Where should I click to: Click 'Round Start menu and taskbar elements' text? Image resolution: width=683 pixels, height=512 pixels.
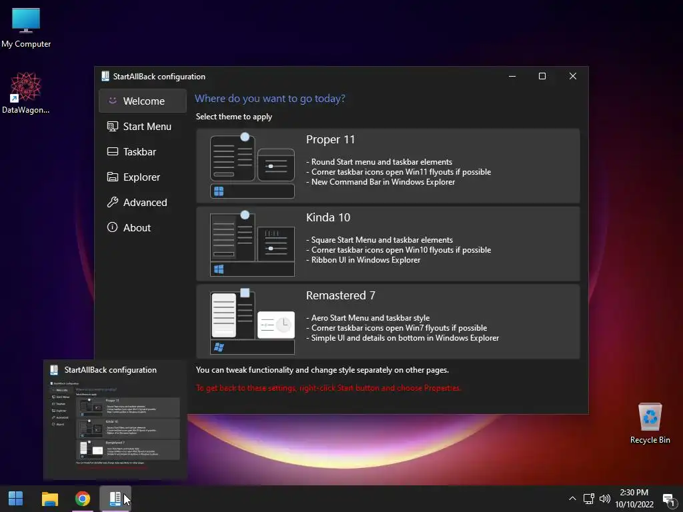pyautogui.click(x=382, y=161)
